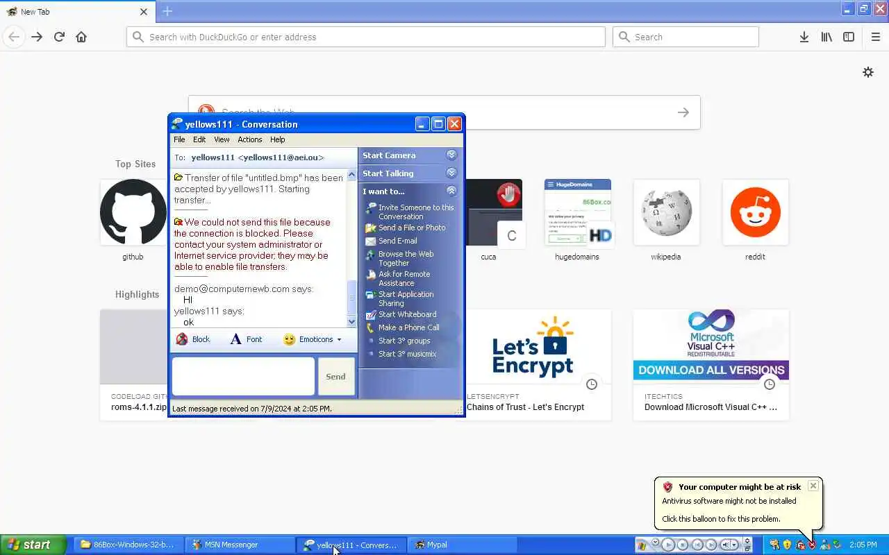Click the Windows start button
This screenshot has height=555, width=889.
click(x=33, y=545)
